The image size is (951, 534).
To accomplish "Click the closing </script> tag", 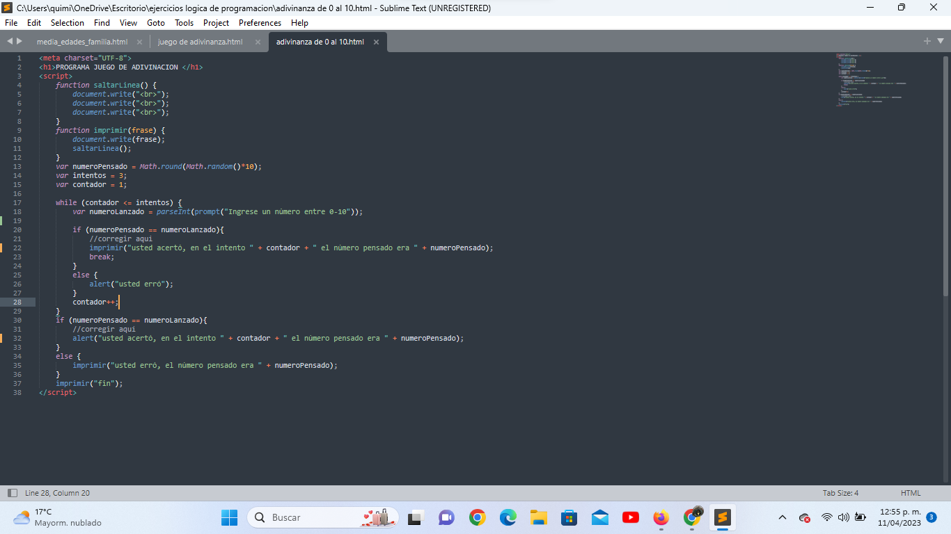I will [58, 392].
